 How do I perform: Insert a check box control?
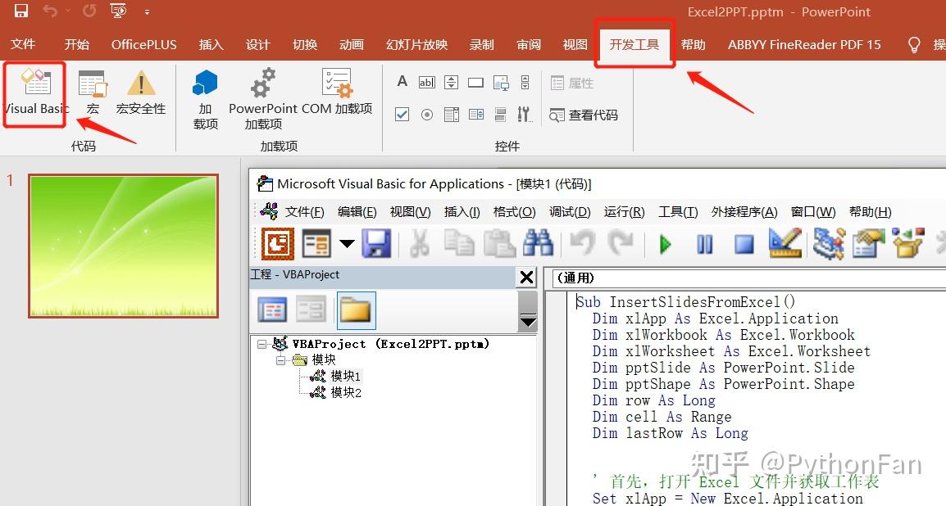(x=402, y=115)
